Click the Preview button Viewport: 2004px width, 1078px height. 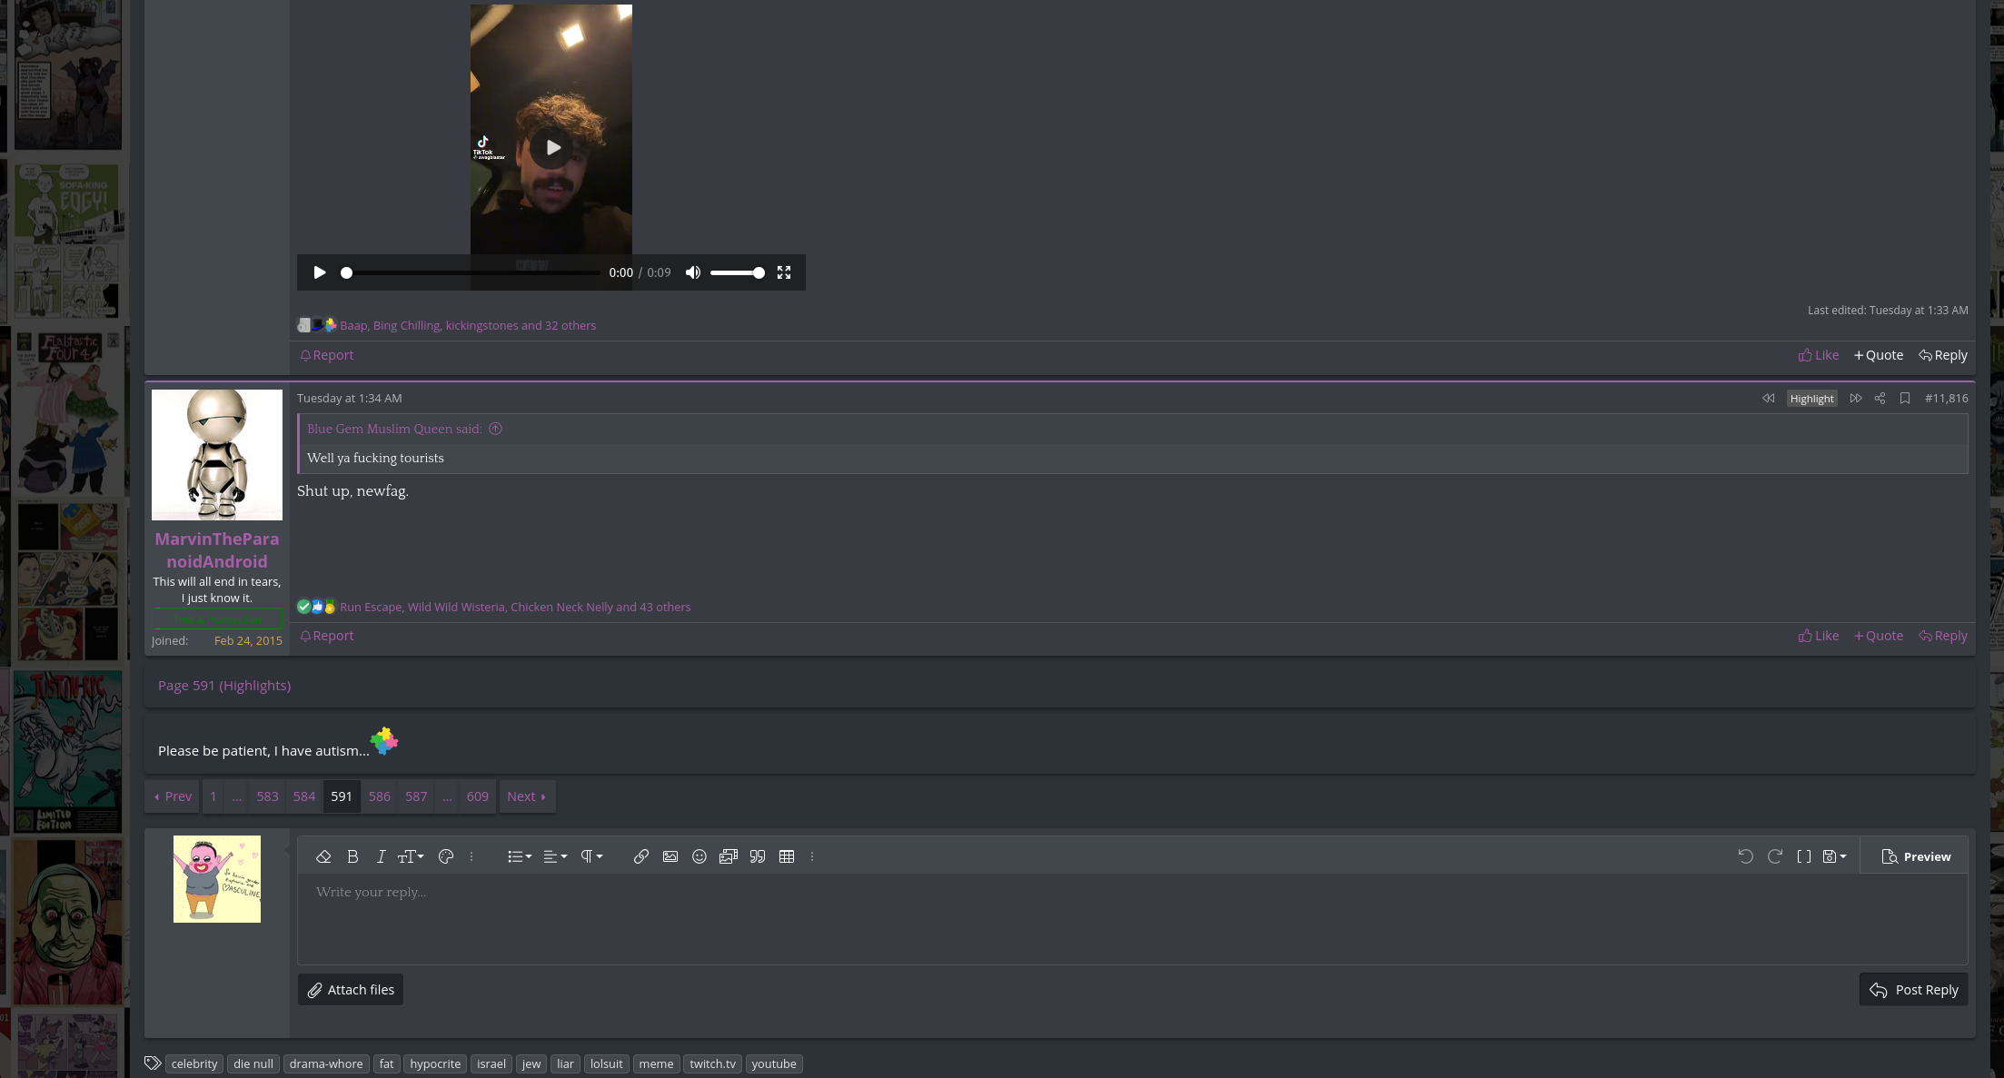pos(1915,856)
